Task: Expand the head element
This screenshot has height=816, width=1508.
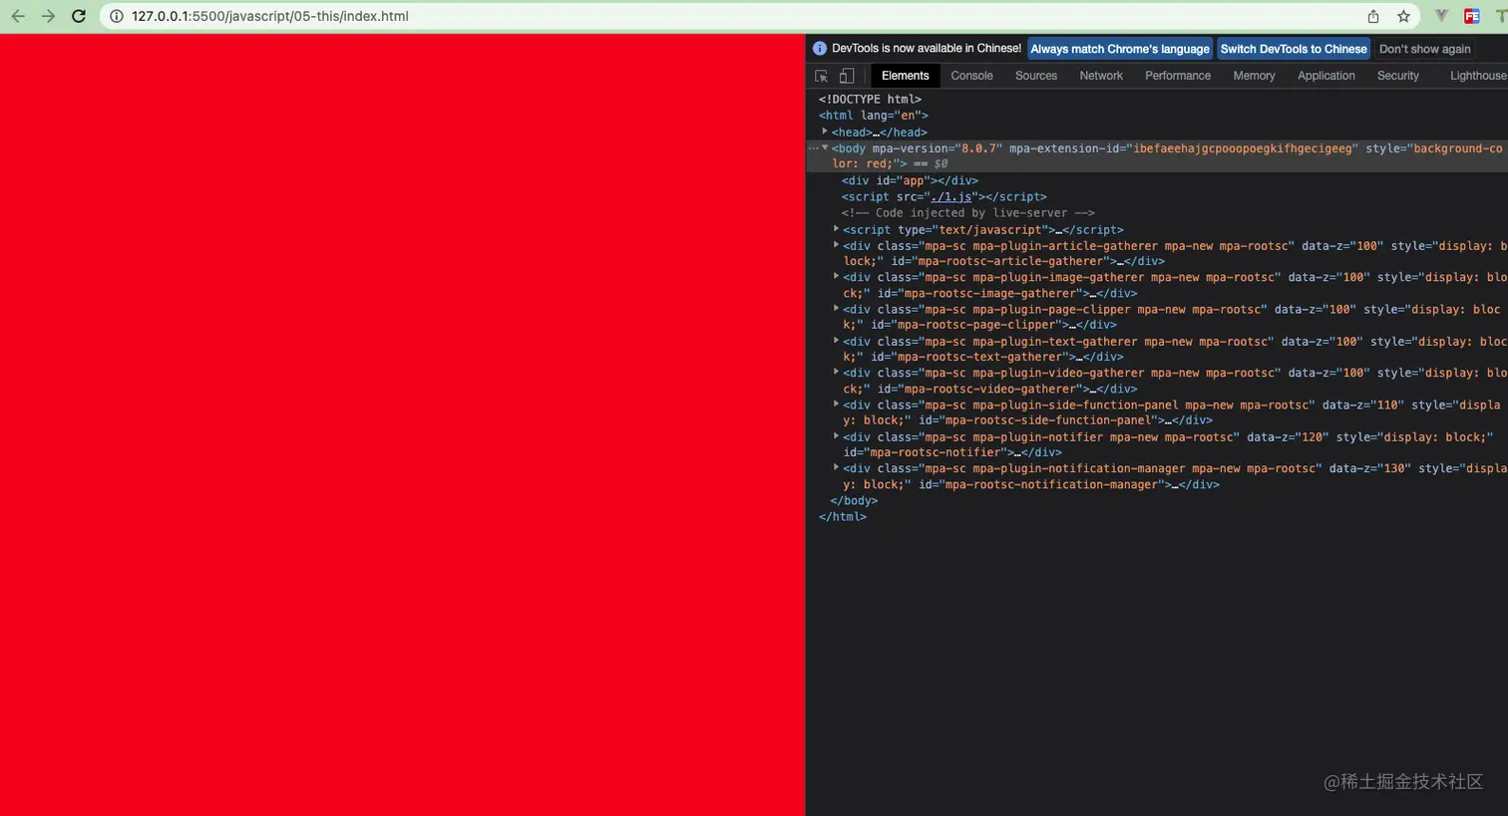Action: click(x=825, y=132)
